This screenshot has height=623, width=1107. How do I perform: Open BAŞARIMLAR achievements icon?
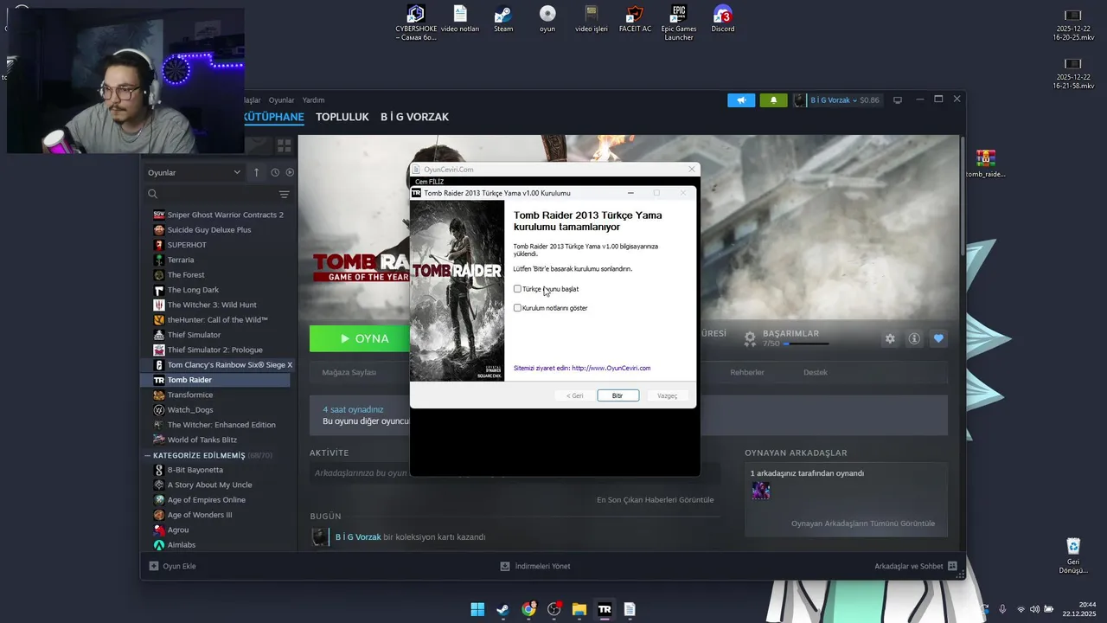click(x=750, y=337)
